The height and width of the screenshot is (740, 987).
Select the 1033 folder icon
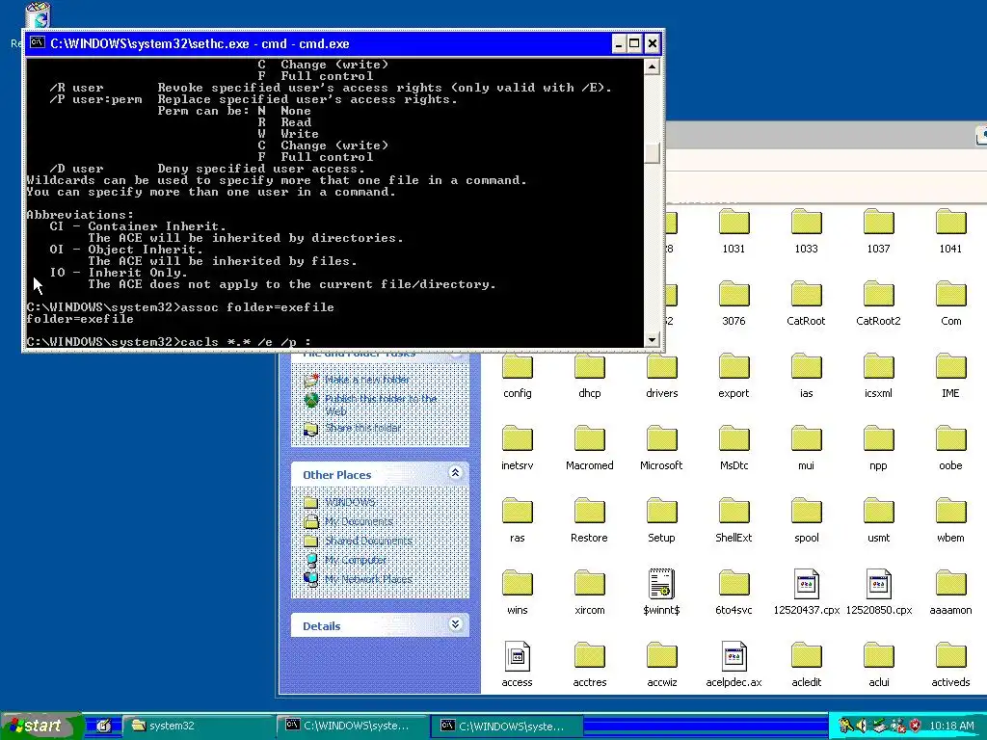(807, 223)
